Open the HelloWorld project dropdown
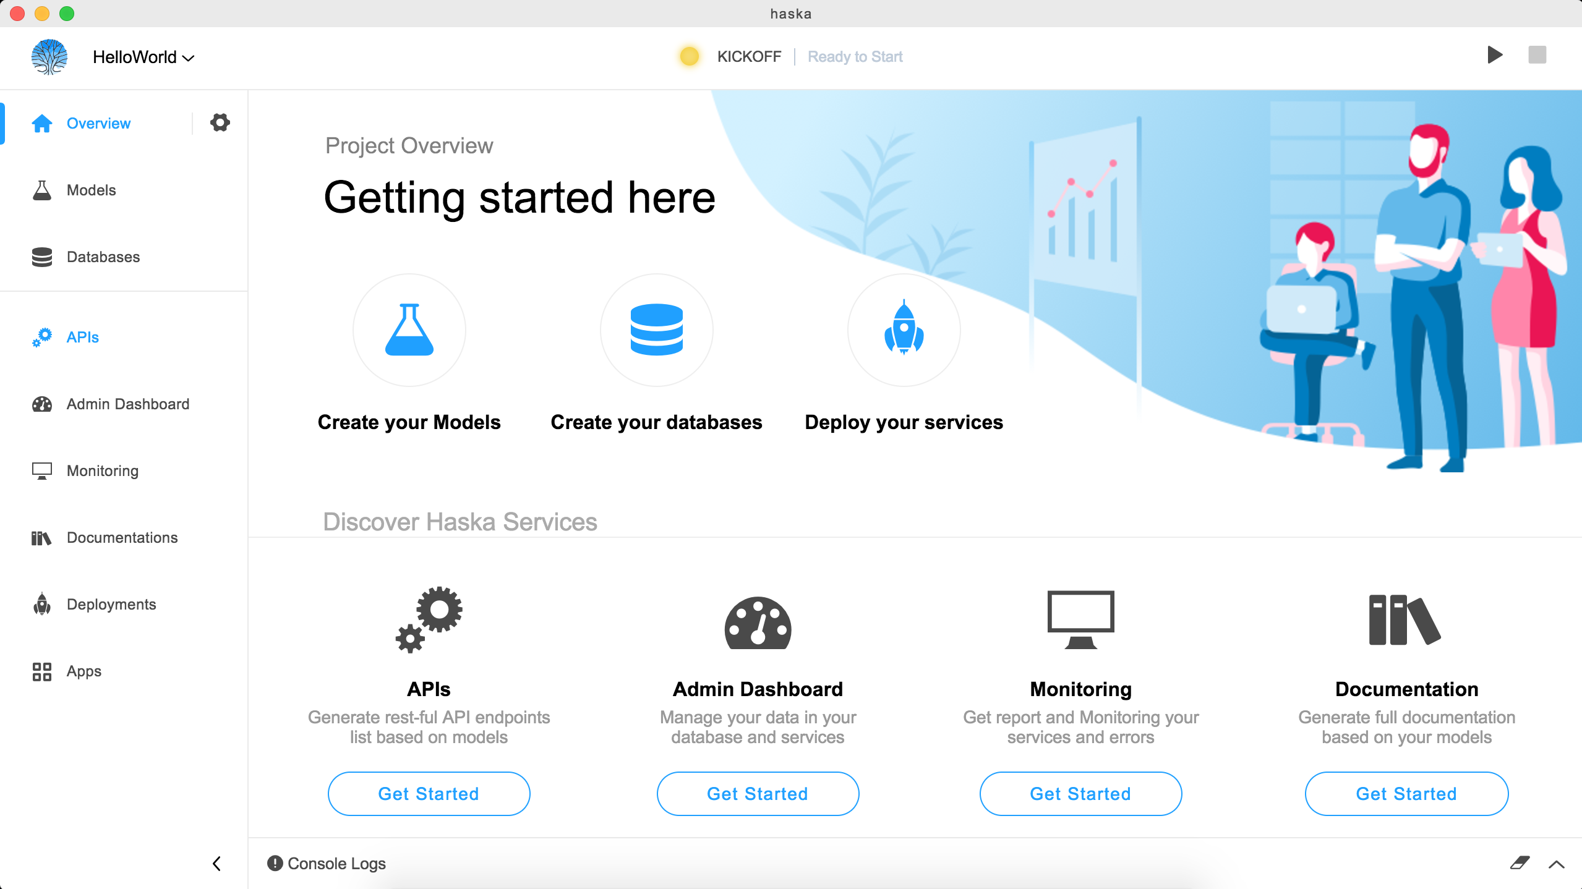Screen dimensions: 1582x889 point(143,57)
